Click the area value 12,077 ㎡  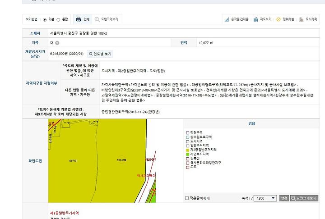click(206, 43)
